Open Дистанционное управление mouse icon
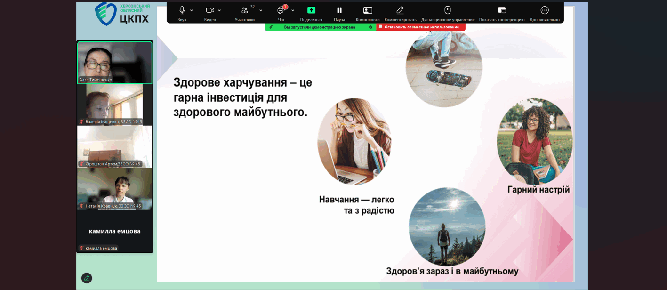 click(x=448, y=10)
